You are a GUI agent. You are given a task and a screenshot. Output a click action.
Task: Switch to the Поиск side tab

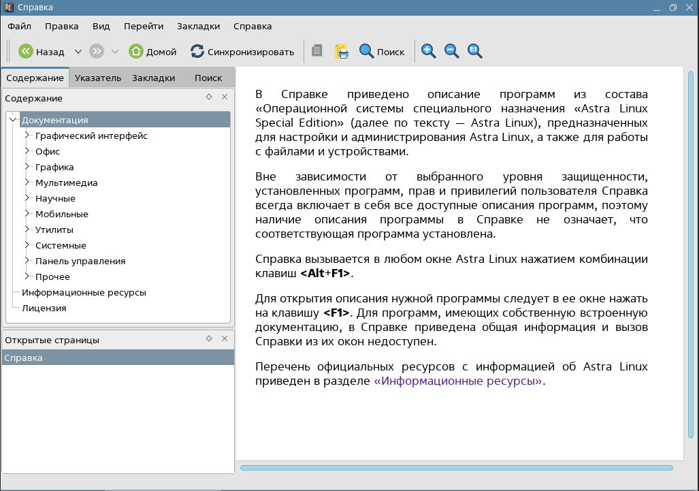208,78
